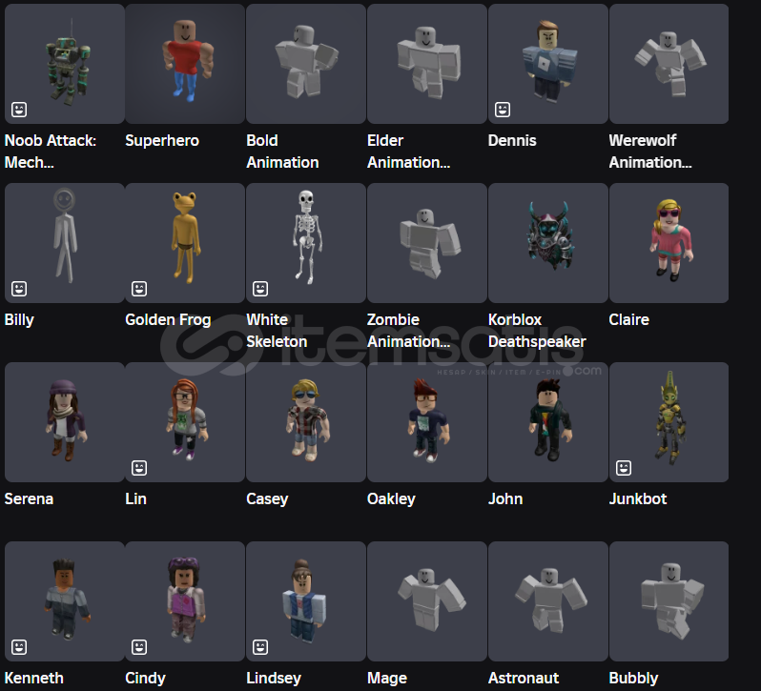Click the "Werewolf Animation..." item name
Image resolution: width=761 pixels, height=691 pixels.
tap(650, 152)
